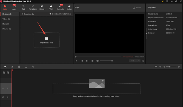Viewport: 183px width, 107px height.
Task: Click Download YouTube Videos link
Action: pos(60,14)
